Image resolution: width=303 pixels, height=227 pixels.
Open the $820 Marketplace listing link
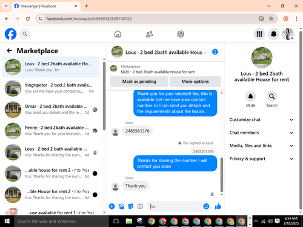tap(158, 72)
